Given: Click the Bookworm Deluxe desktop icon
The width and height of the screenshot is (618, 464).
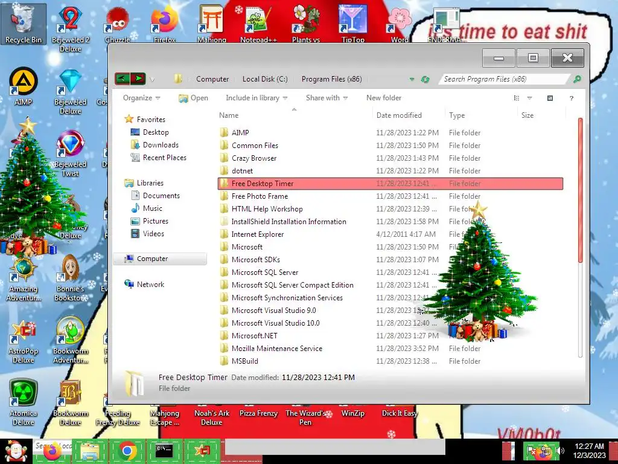Looking at the screenshot, I should 71,402.
